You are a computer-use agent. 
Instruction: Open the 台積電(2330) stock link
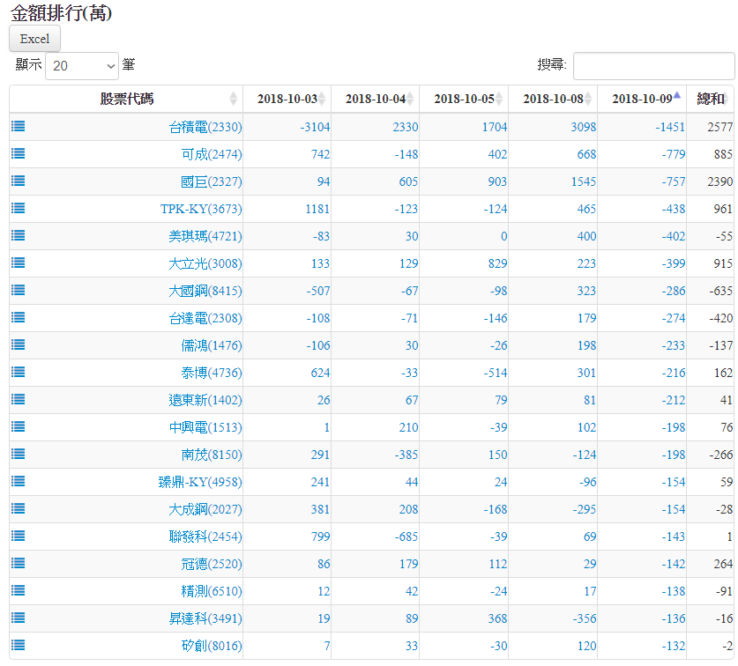[205, 127]
